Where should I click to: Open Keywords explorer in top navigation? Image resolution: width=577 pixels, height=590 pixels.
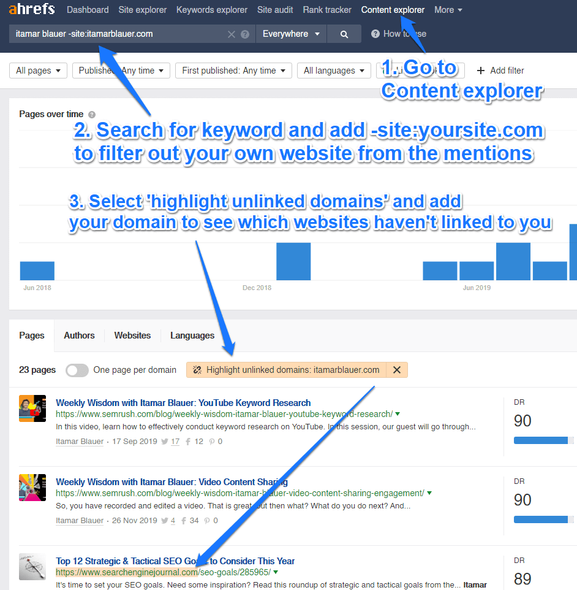pyautogui.click(x=212, y=10)
